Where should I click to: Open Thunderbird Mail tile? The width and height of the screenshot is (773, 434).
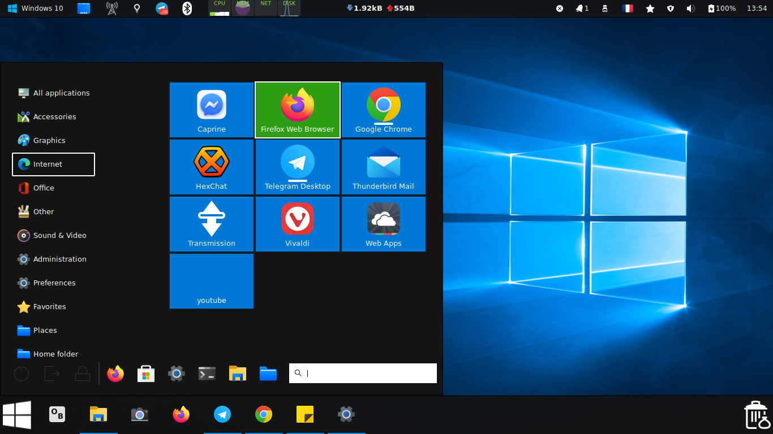(384, 167)
